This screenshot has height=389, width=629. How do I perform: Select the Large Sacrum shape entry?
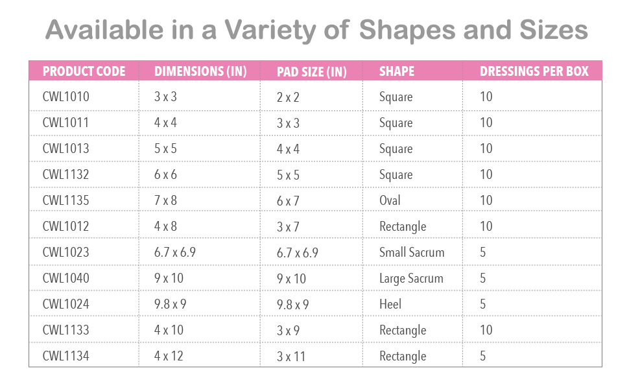click(411, 279)
